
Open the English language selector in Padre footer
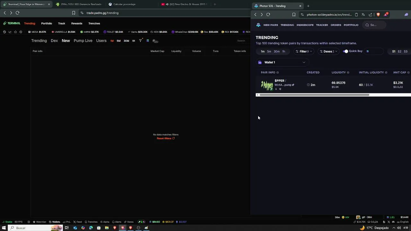click(402, 222)
